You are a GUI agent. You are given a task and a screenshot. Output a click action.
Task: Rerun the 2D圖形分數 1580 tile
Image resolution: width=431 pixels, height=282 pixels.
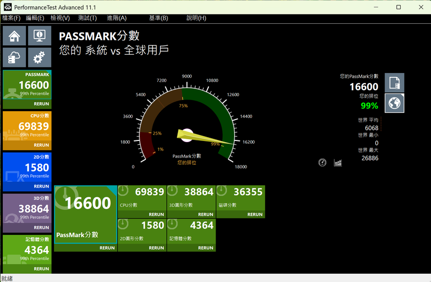pyautogui.click(x=156, y=248)
